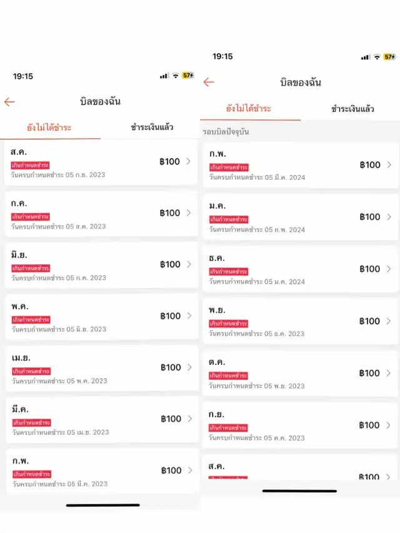Screen dimensions: 400x533
Task: Select ชำระเงินแล้ว tab above รอบบิลปัจจุบัน
Action: pos(352,109)
